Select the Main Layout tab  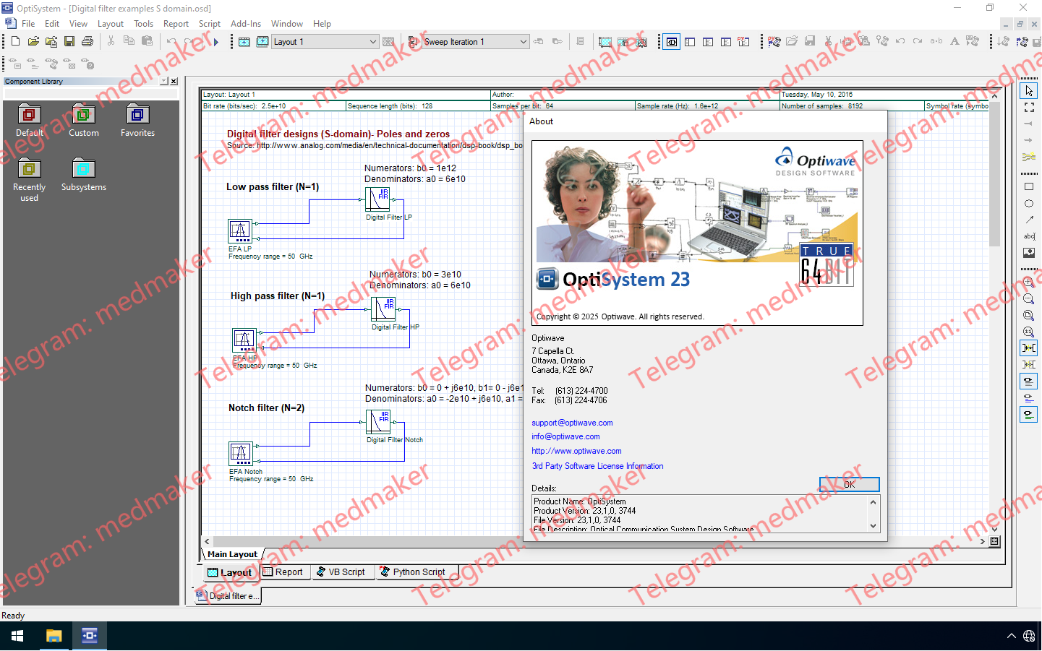point(232,554)
